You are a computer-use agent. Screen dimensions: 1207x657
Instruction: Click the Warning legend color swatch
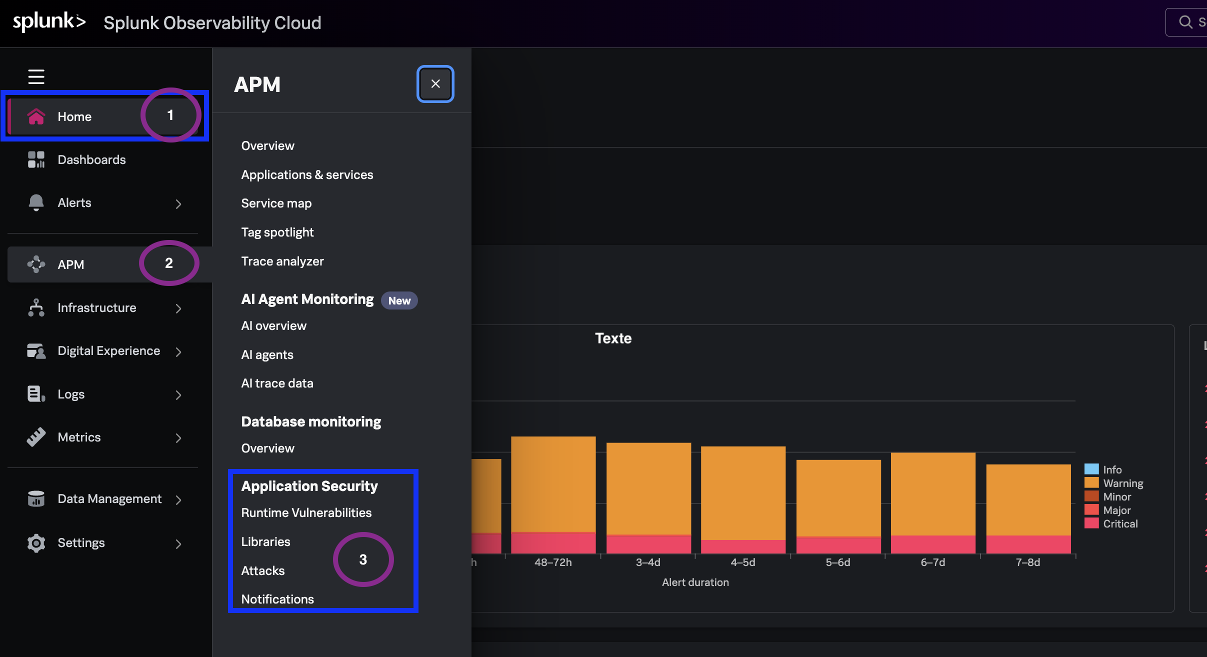1091,483
